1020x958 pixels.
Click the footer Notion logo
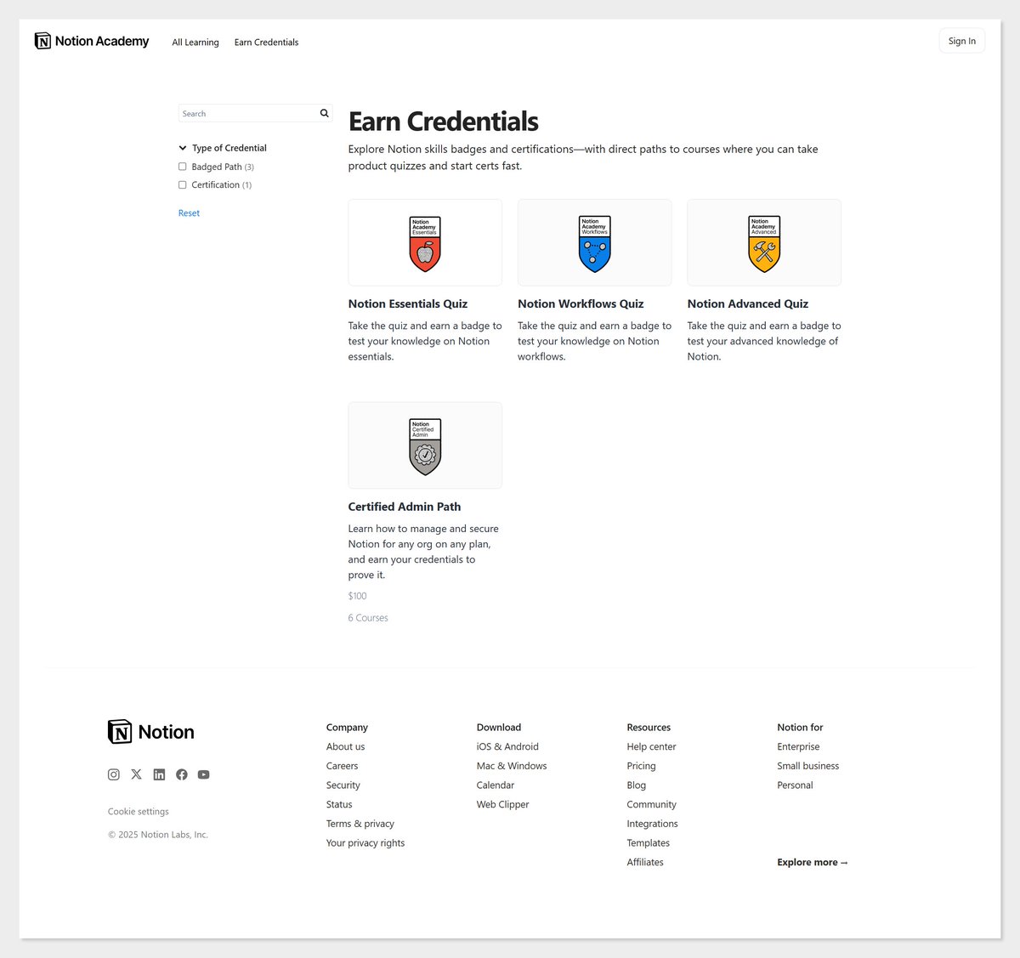click(x=151, y=732)
